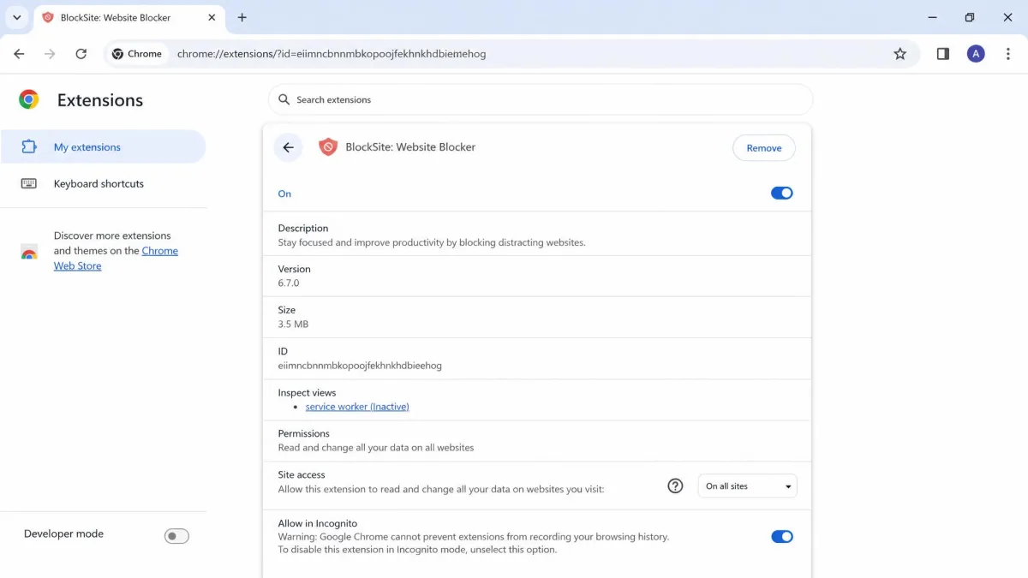
Task: Click the Remove button
Action: pos(764,148)
